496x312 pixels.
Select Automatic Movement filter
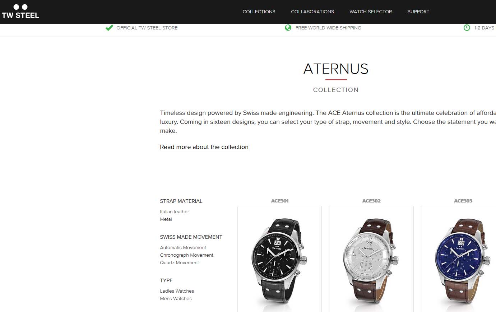(183, 247)
